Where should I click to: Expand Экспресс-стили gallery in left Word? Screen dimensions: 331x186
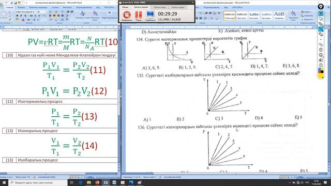point(83,16)
